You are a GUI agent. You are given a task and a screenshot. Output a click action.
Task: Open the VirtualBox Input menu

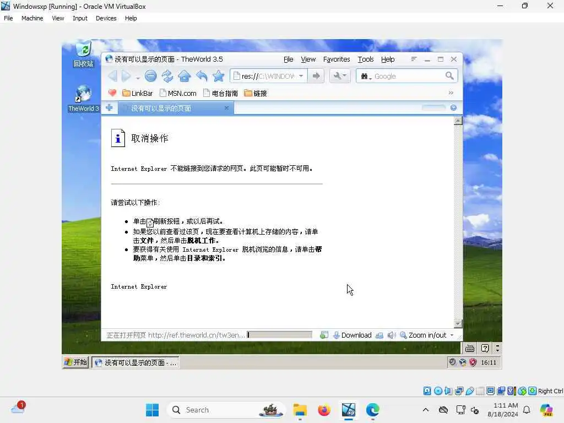(x=80, y=18)
